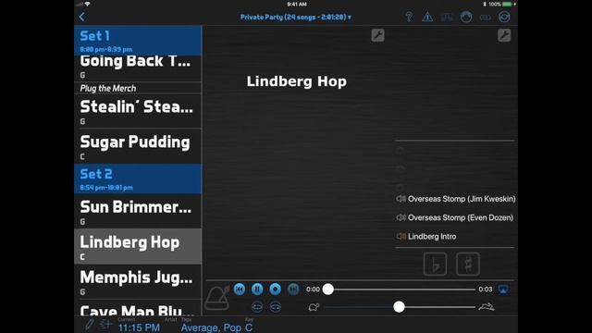Toggle the first loop button

[x=257, y=307]
